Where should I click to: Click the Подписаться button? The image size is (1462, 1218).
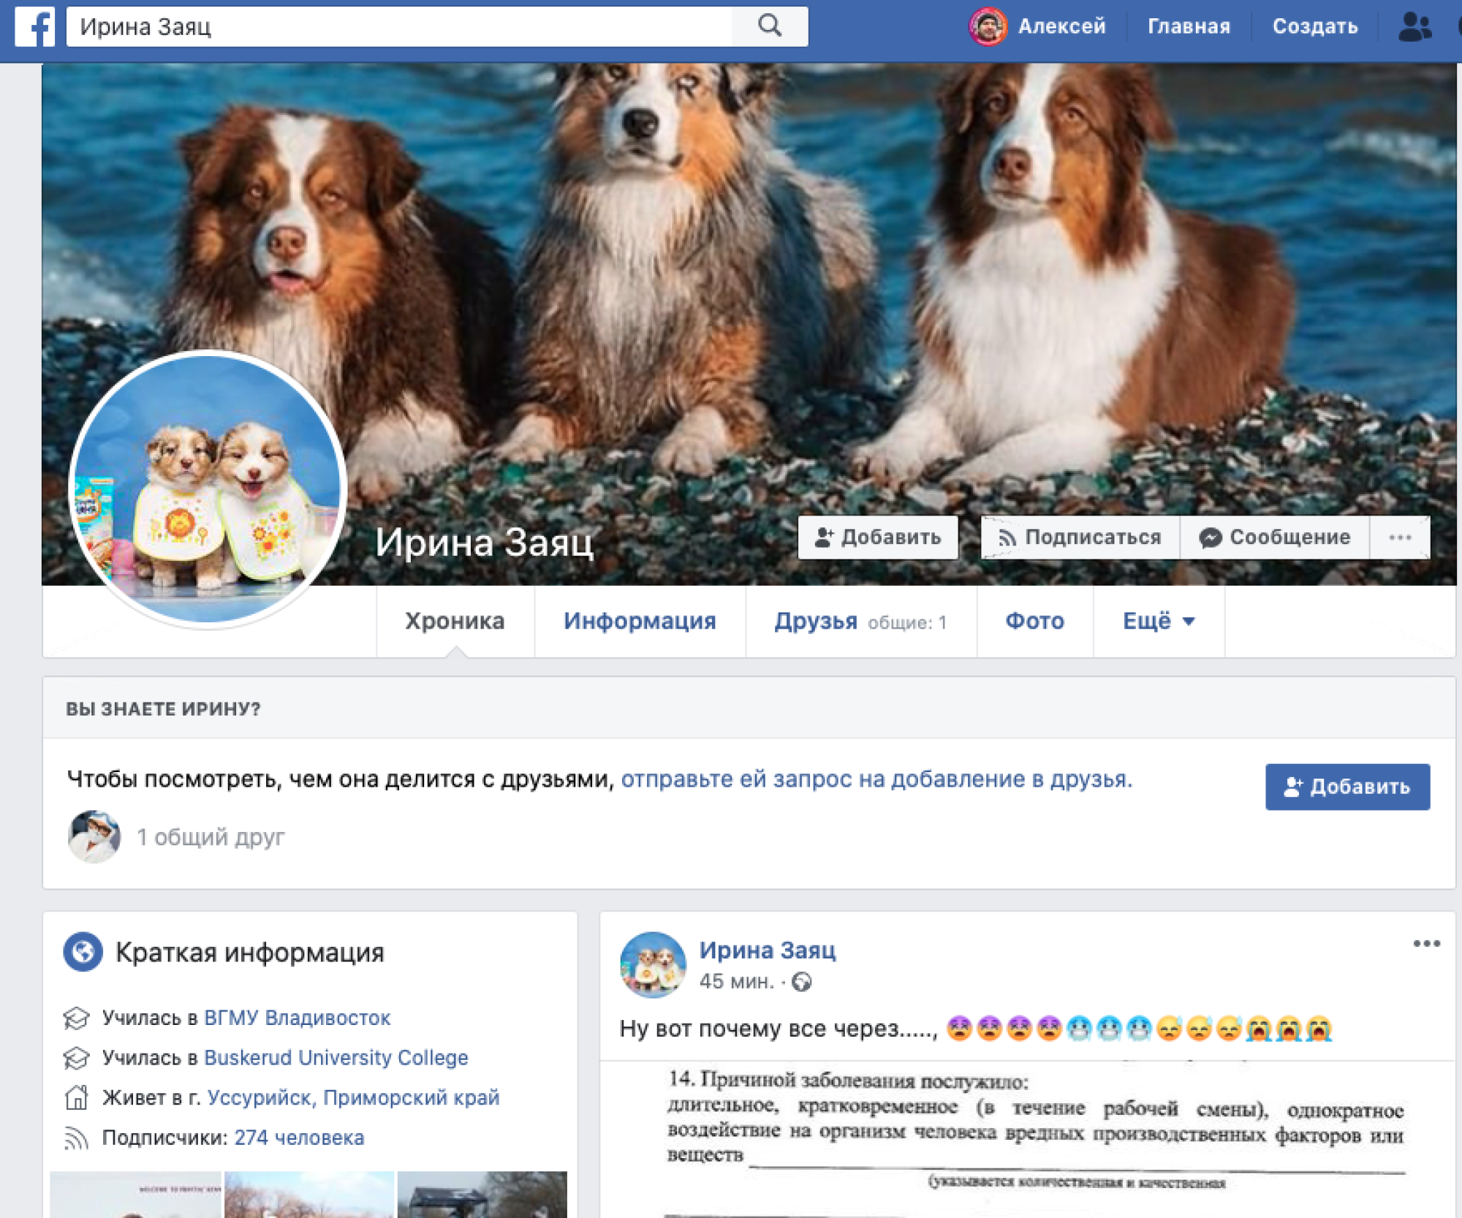click(x=1080, y=537)
